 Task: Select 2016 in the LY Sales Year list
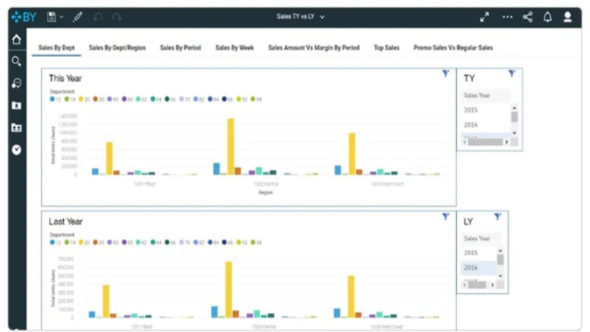click(478, 267)
